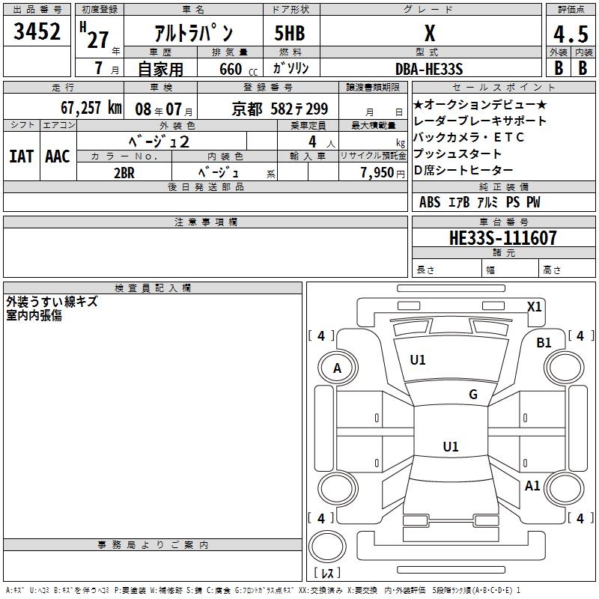Select the sales point バックカメラ・ETC
The image size is (599, 599).
(469, 137)
